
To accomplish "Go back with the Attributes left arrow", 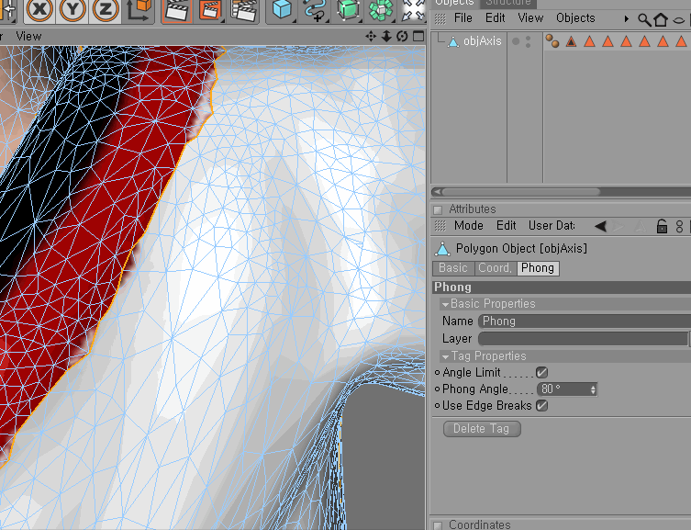I will (x=600, y=226).
